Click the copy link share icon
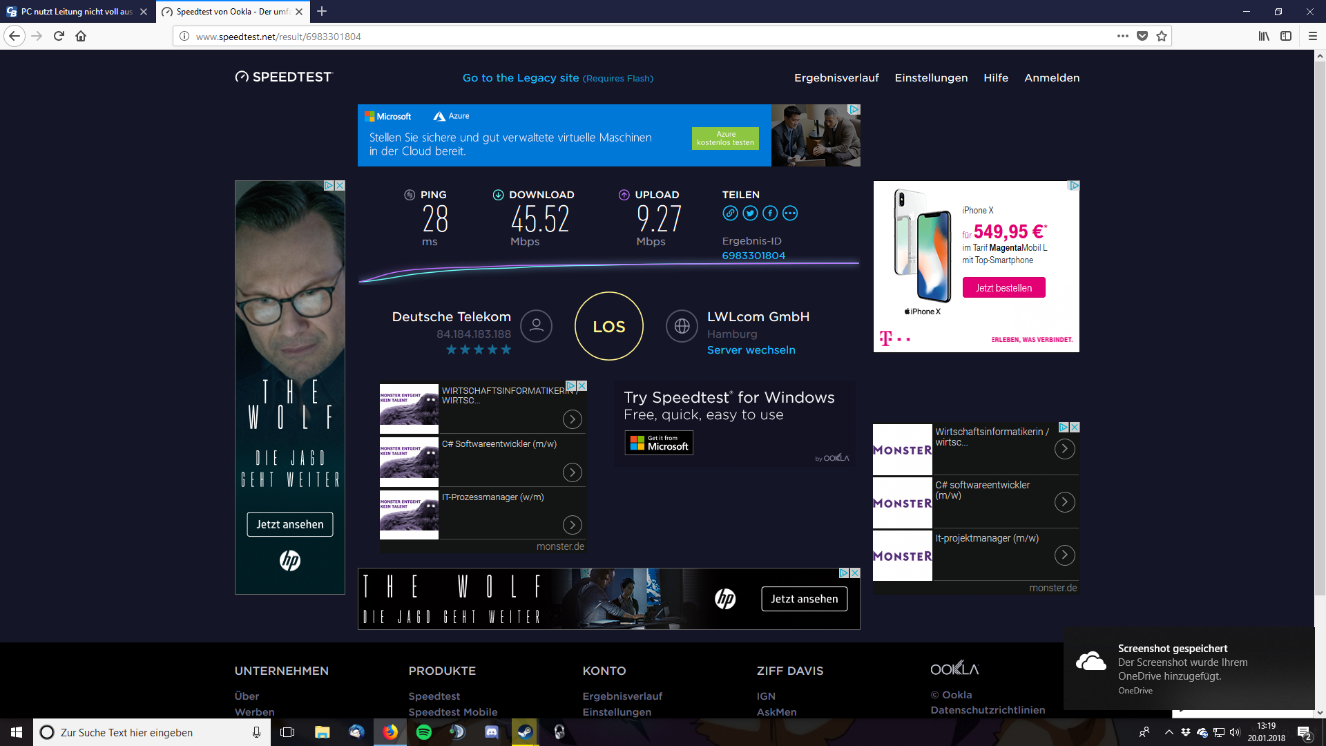Viewport: 1326px width, 746px height. [730, 213]
